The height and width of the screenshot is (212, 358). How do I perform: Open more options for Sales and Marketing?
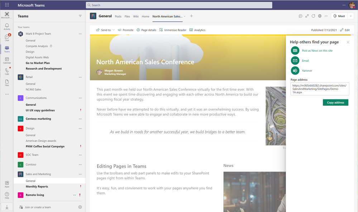pyautogui.click(x=80, y=174)
